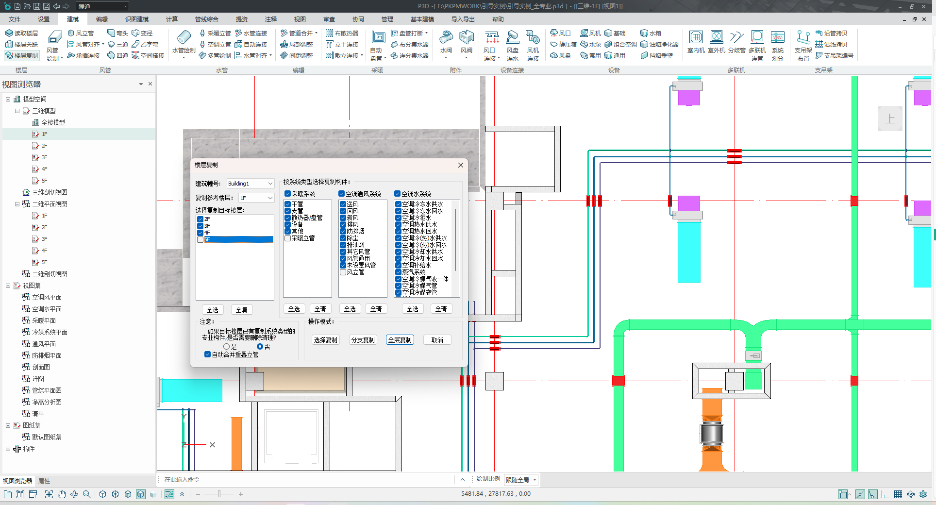
Task: Click the 全层复制 button
Action: click(x=400, y=340)
